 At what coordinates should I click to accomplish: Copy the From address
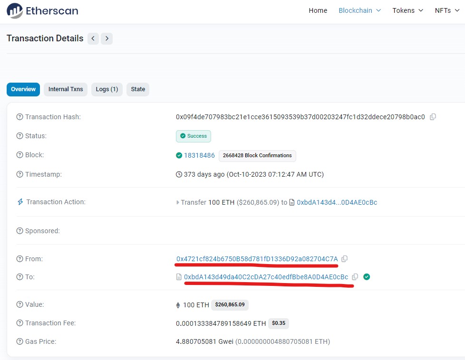(344, 259)
